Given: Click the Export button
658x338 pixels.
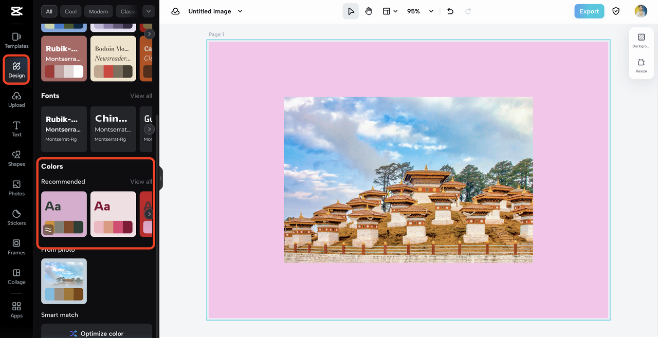Looking at the screenshot, I should (589, 11).
